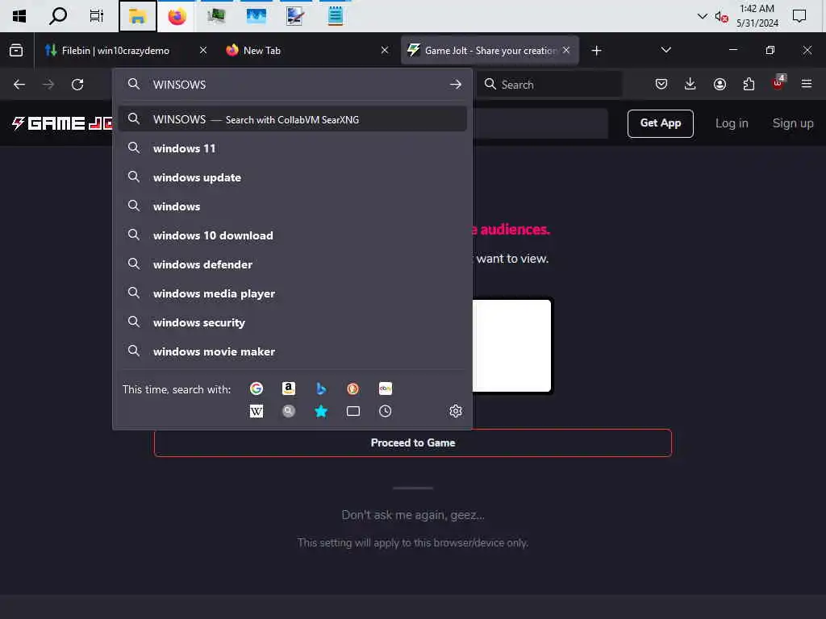Search this time with the grey magnifier engine
The width and height of the screenshot is (826, 619).
(x=288, y=411)
